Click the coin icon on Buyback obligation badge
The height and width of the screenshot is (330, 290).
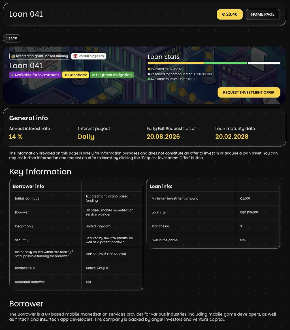click(93, 75)
